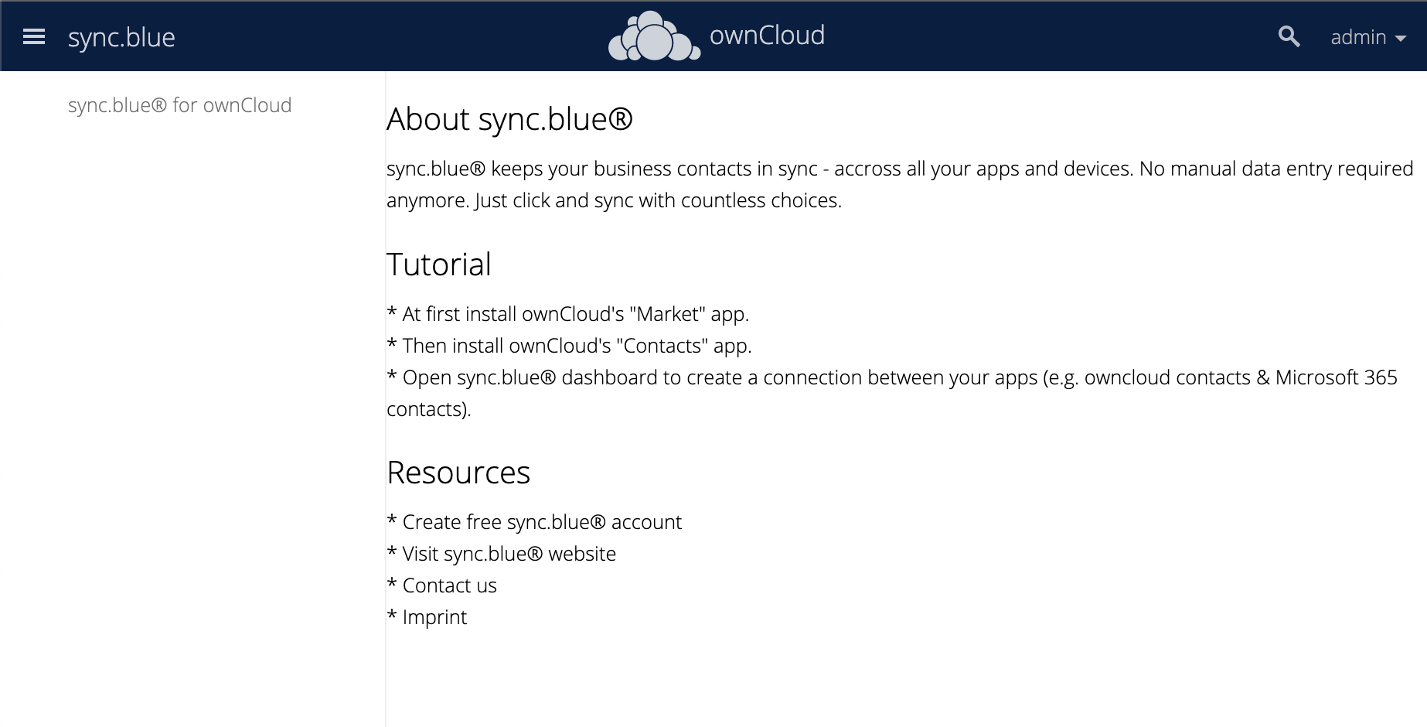
Task: Click the 'Resources' heading
Action: click(458, 473)
